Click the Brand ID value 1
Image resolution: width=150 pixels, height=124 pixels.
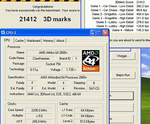click(x=76, y=58)
